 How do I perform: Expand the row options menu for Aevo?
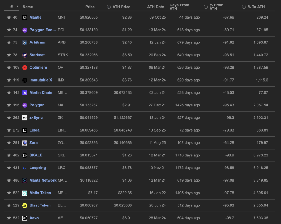[x=272, y=218]
